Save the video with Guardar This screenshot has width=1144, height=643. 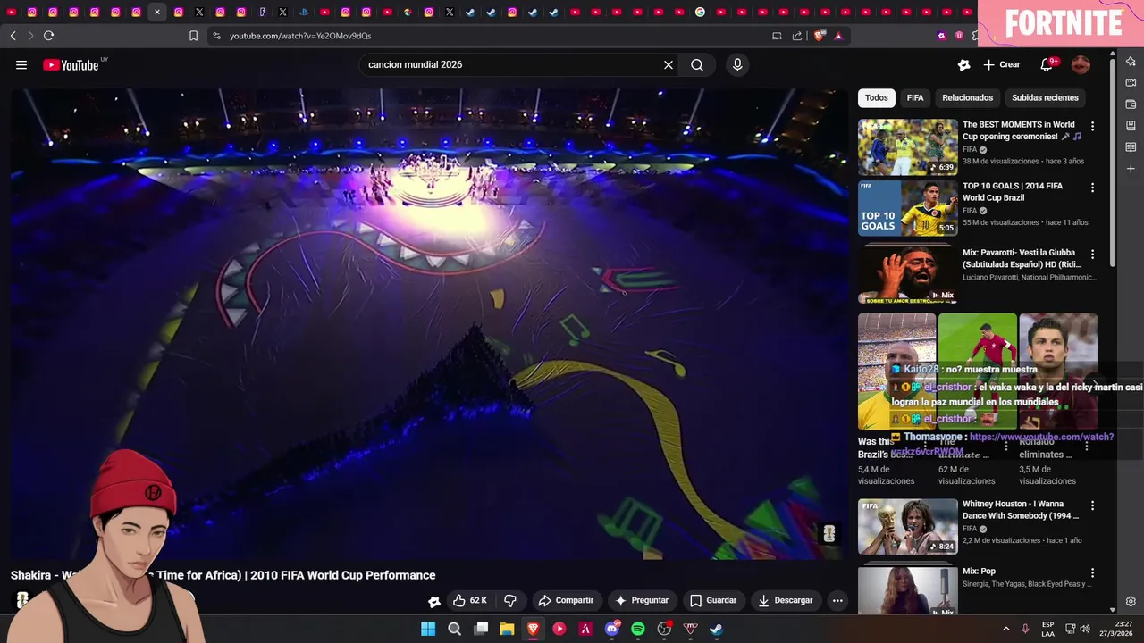point(713,601)
